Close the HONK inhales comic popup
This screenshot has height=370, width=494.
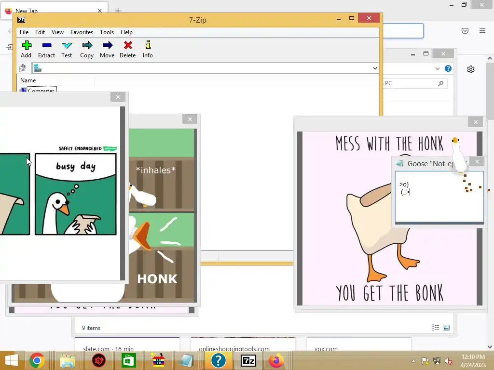tap(190, 119)
